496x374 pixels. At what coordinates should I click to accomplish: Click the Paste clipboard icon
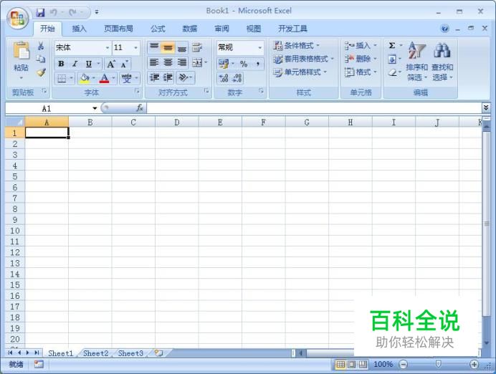click(x=22, y=51)
